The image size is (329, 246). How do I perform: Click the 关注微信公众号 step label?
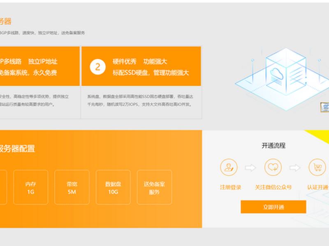click(273, 187)
